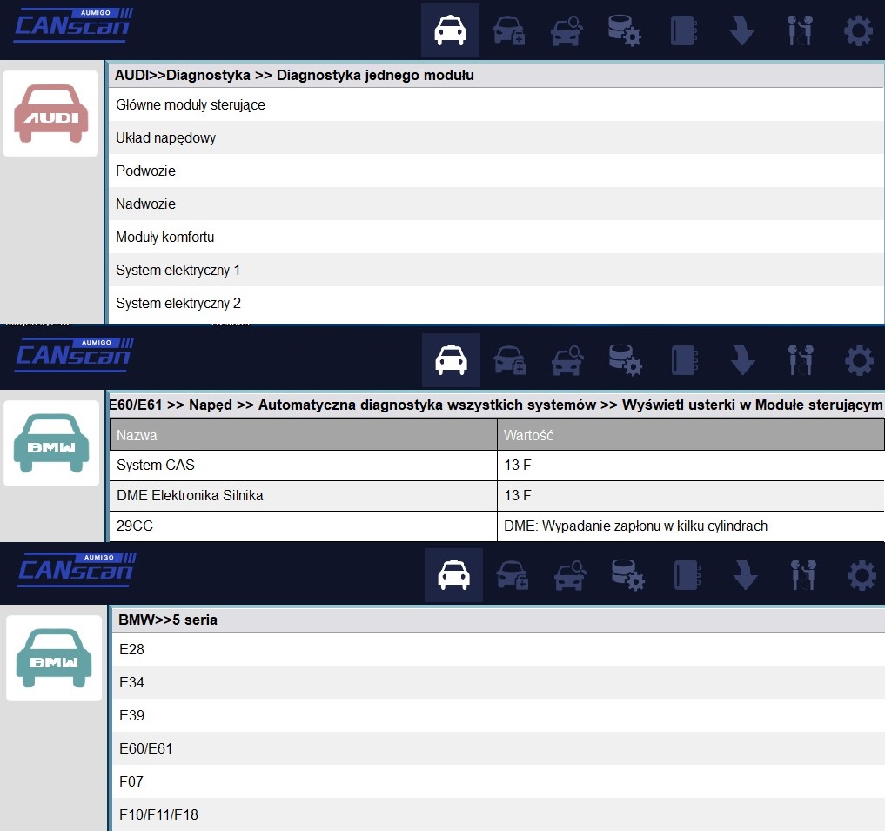Click CANscan logo in the BMW 5 seria panel

[77, 570]
